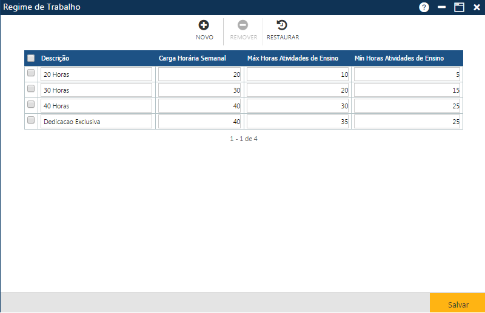Open the help question mark icon
Viewport: 485px width, 313px height.
click(424, 7)
